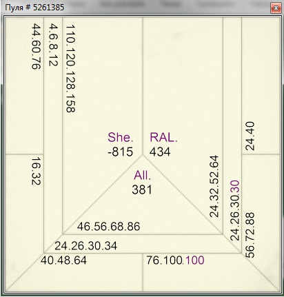The height and width of the screenshot is (297, 284).
Task: Click She.'s score value -815
Action: pos(121,152)
